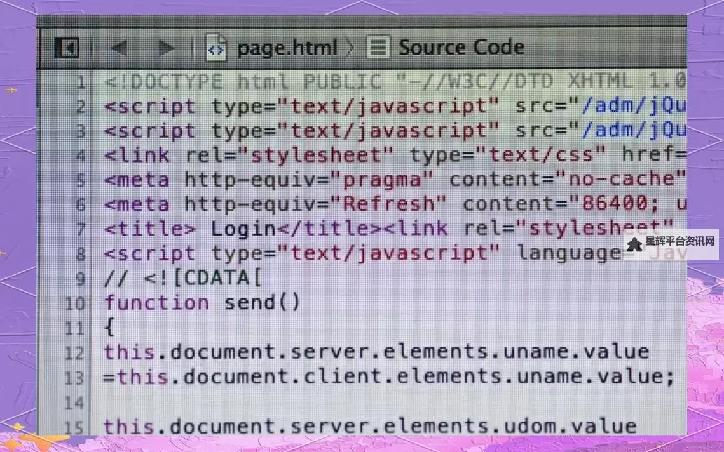Toggle the navigation sidebar panel icon
This screenshot has height=452, width=724.
66,48
